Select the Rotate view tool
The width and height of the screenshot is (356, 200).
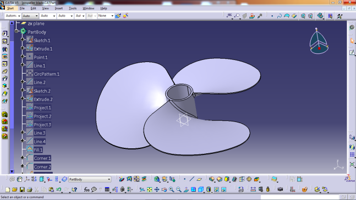164,190
